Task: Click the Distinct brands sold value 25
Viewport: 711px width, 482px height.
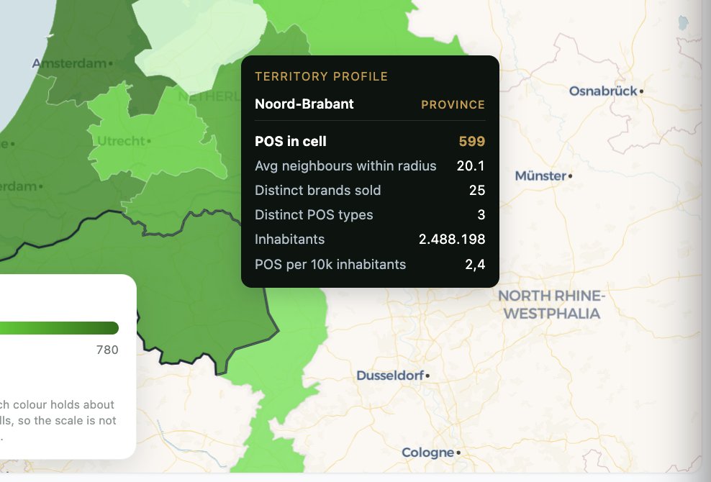Action: click(477, 191)
